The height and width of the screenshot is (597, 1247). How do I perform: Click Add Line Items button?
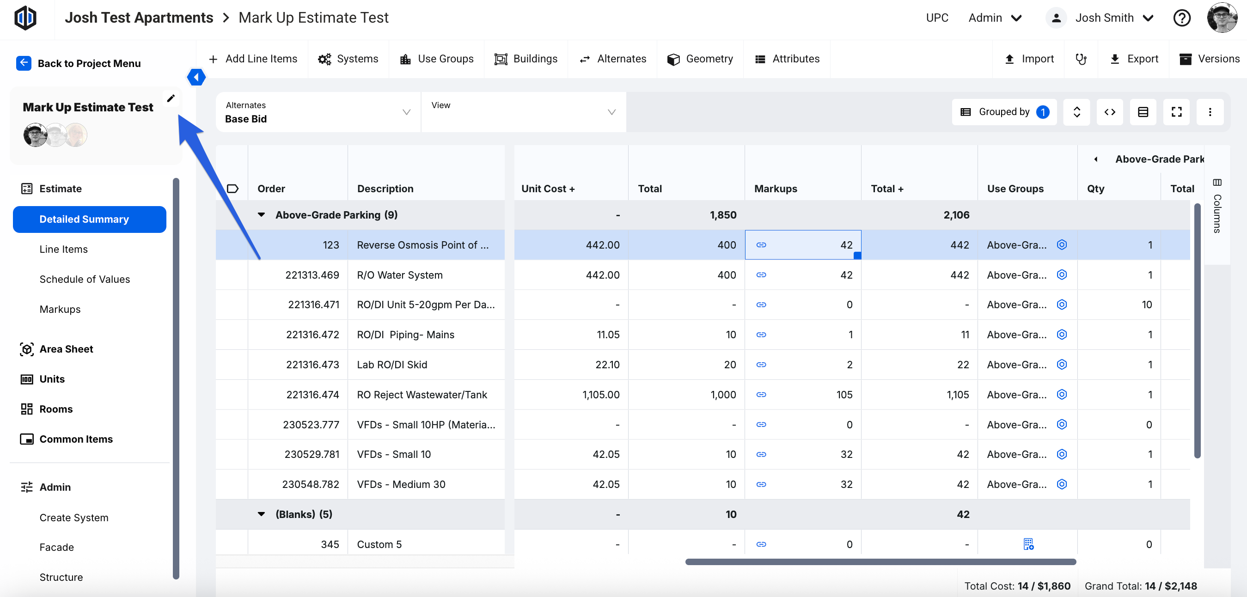pyautogui.click(x=253, y=59)
